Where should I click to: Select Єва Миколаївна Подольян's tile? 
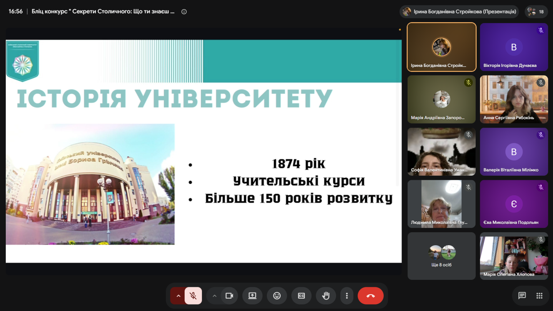[x=514, y=204]
